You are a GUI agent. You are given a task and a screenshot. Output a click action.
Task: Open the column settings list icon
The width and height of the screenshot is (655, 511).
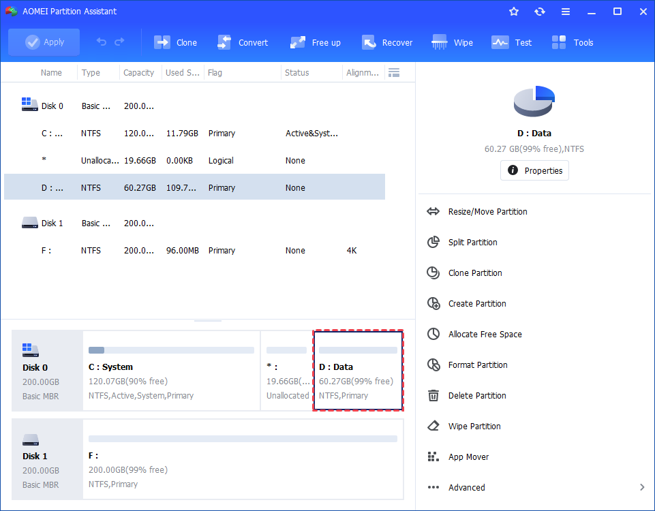click(393, 73)
